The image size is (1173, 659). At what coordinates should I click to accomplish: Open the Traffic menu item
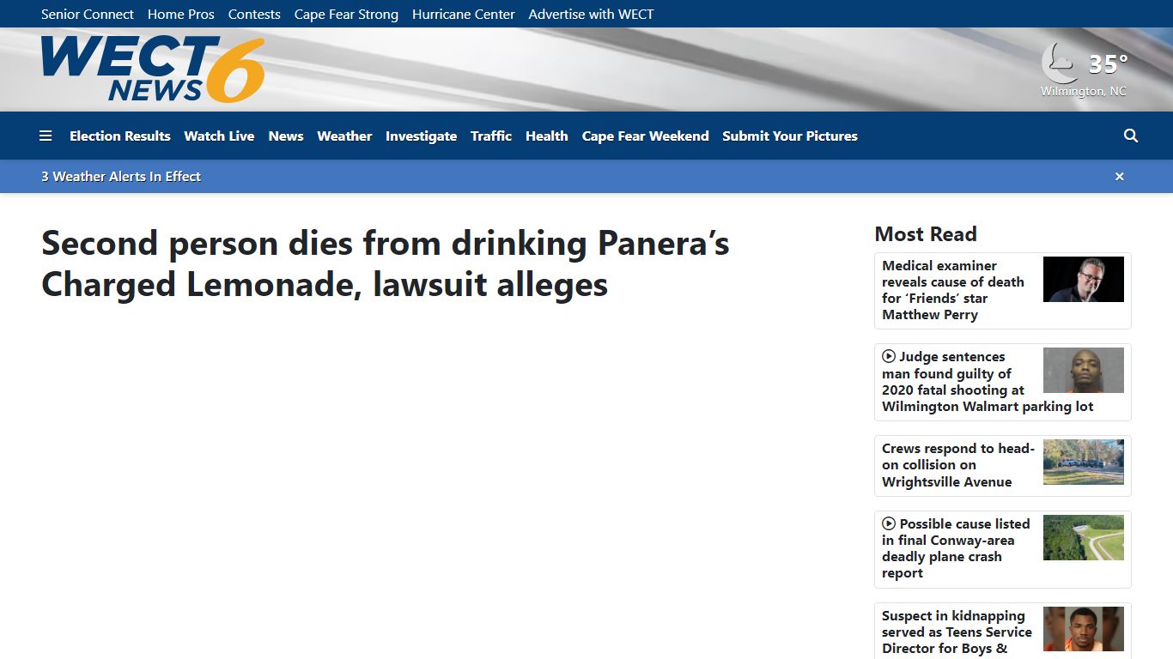coord(491,136)
